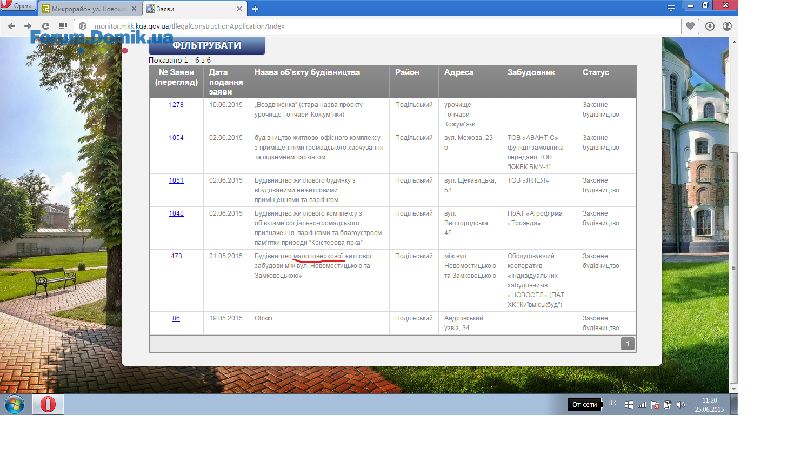Click the page vertical scrollbar
The width and height of the screenshot is (794, 475).
click(734, 267)
